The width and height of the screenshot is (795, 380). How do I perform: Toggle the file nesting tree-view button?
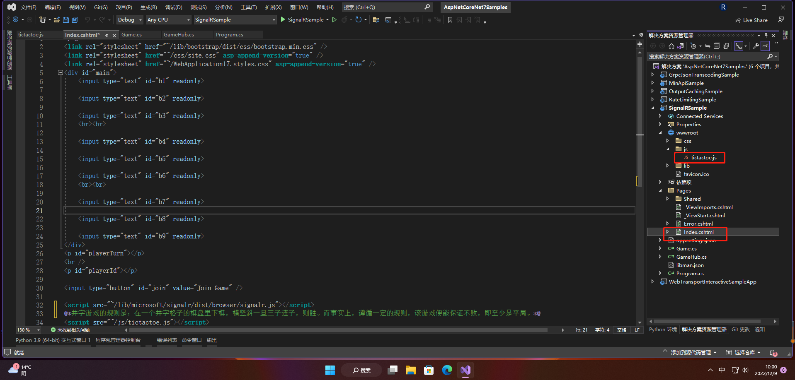click(739, 46)
